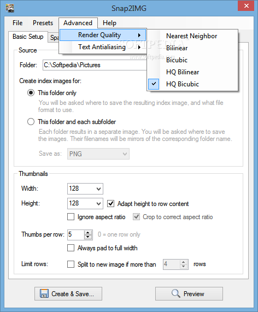Increase the Limit rows count
Screen dimensions: 258x312
pos(184,262)
